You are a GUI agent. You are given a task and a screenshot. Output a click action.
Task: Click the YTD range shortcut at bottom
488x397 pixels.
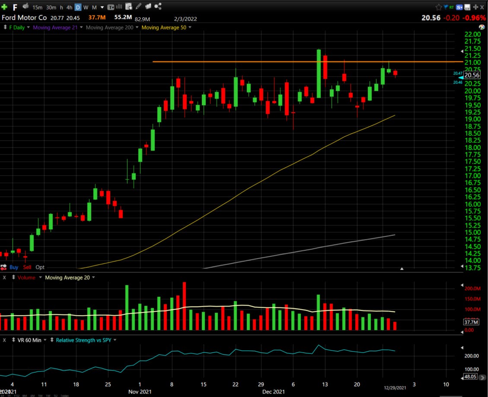16,395
